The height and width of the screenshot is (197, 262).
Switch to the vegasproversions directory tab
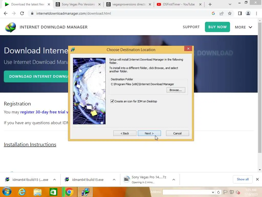tap(129, 4)
